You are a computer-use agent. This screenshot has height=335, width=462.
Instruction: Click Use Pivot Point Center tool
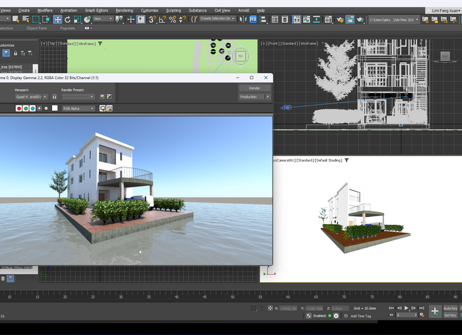119,19
